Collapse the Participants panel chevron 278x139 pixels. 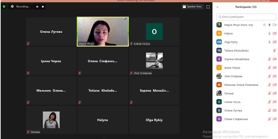(217, 7)
